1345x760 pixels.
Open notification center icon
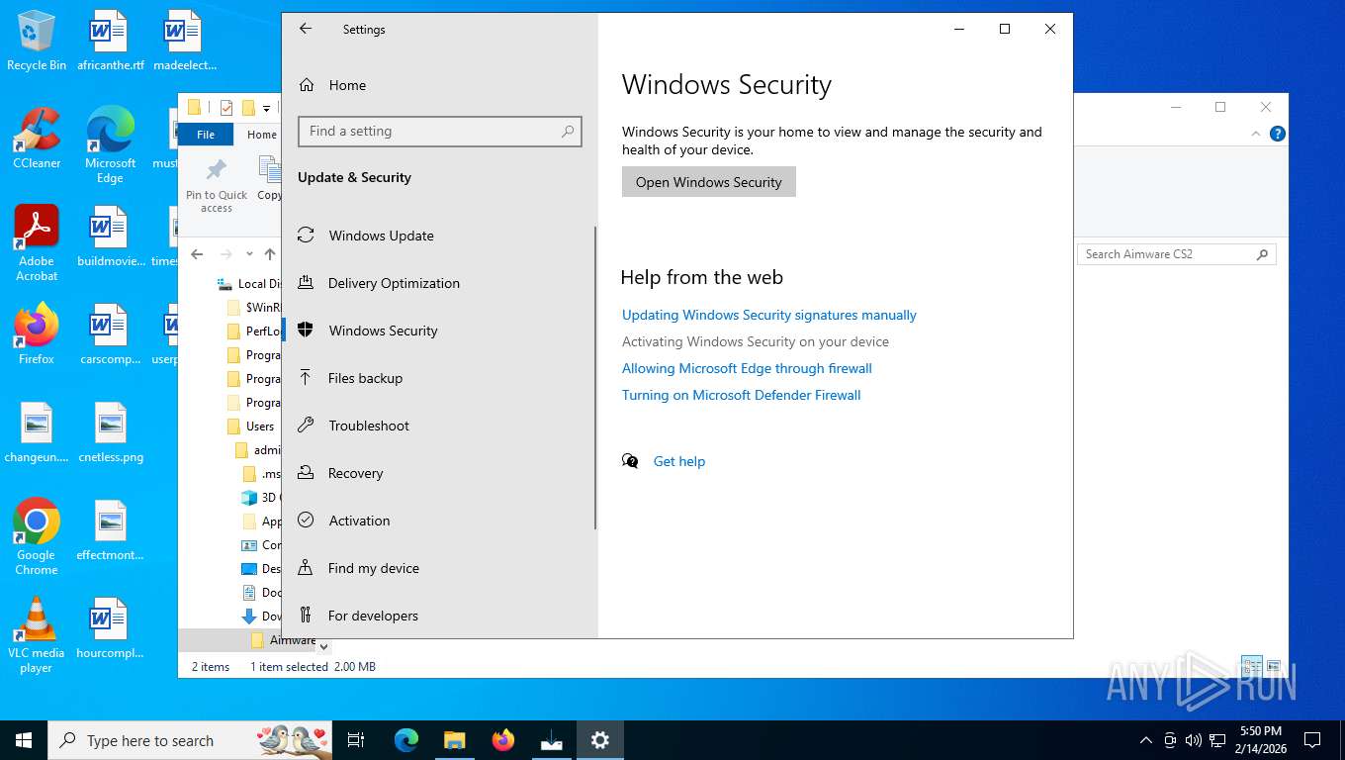tap(1312, 740)
